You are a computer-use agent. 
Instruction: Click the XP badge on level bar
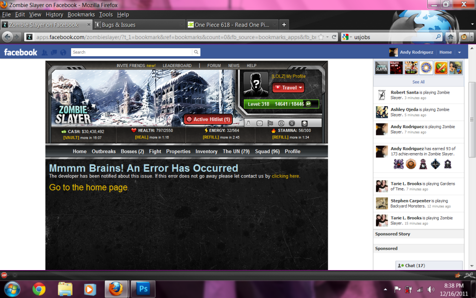coord(308,104)
